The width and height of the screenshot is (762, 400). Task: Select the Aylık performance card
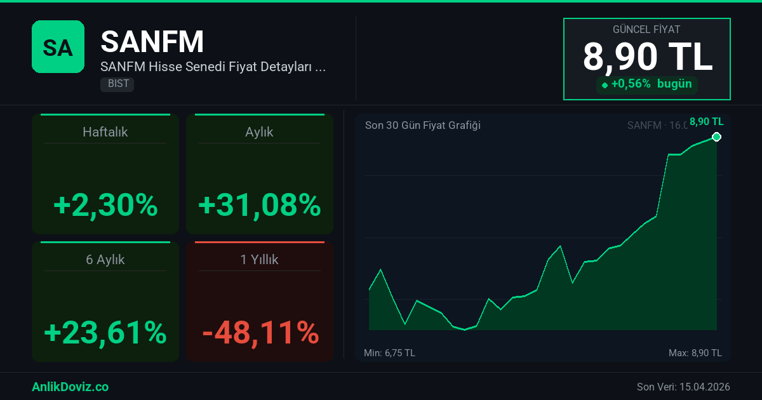[x=259, y=175]
